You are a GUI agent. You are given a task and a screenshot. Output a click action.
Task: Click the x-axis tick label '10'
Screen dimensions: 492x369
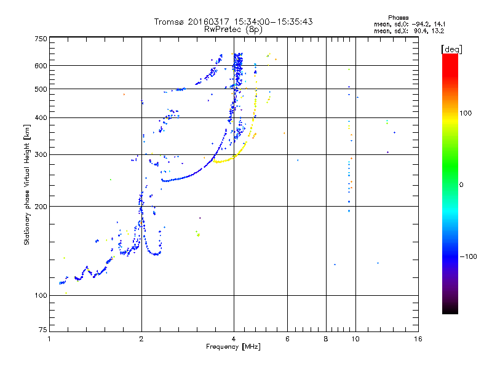[355, 339]
